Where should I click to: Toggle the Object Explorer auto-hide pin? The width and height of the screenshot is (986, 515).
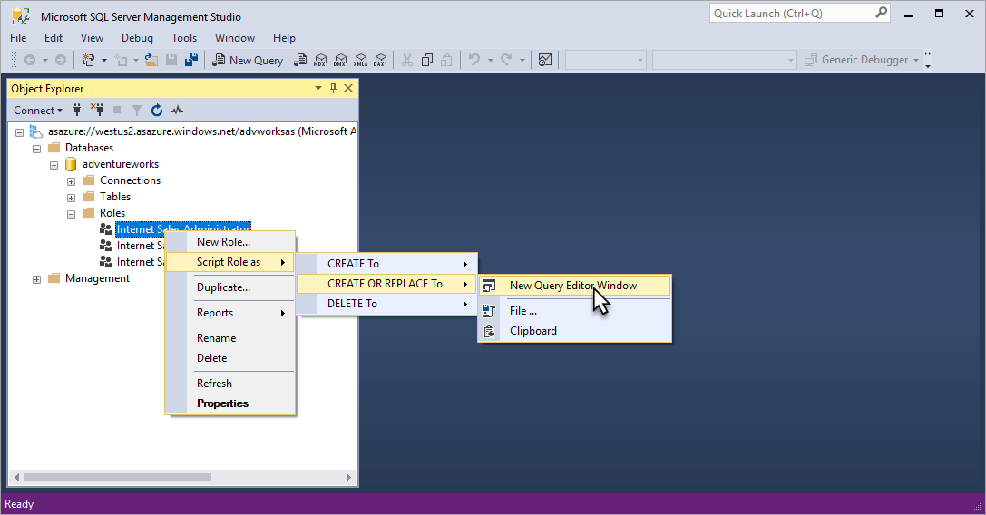tap(333, 89)
